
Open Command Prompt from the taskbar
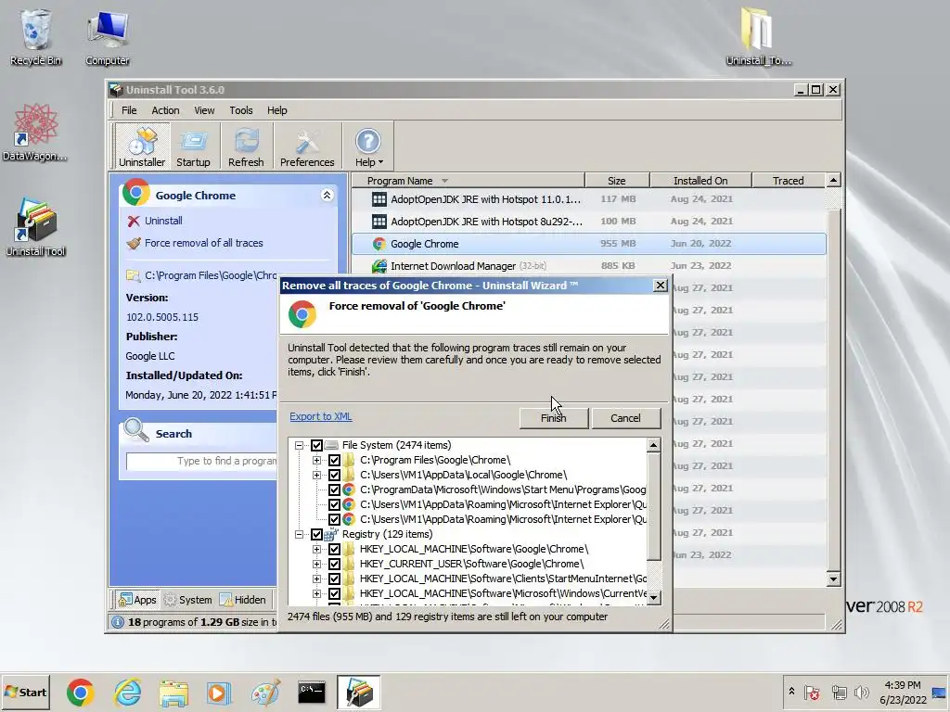tap(312, 693)
